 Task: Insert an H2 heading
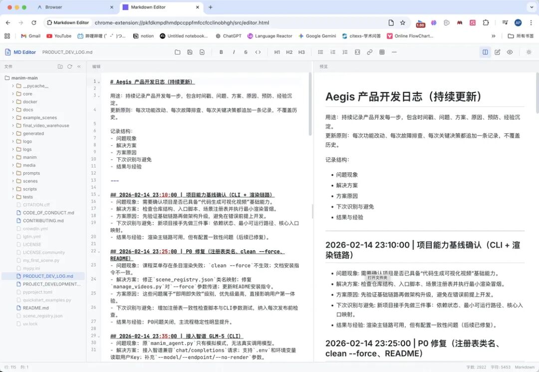tap(289, 52)
